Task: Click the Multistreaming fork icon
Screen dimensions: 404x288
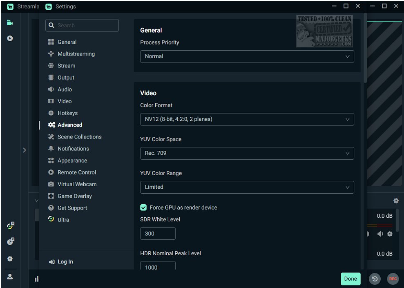Action: tap(51, 54)
